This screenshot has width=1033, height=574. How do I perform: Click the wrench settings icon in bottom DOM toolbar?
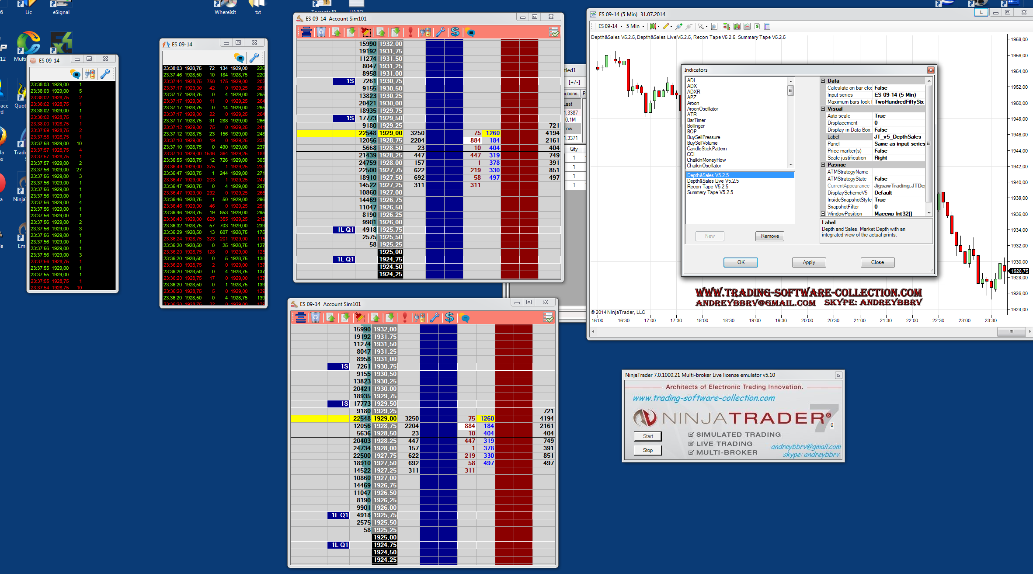coord(435,317)
